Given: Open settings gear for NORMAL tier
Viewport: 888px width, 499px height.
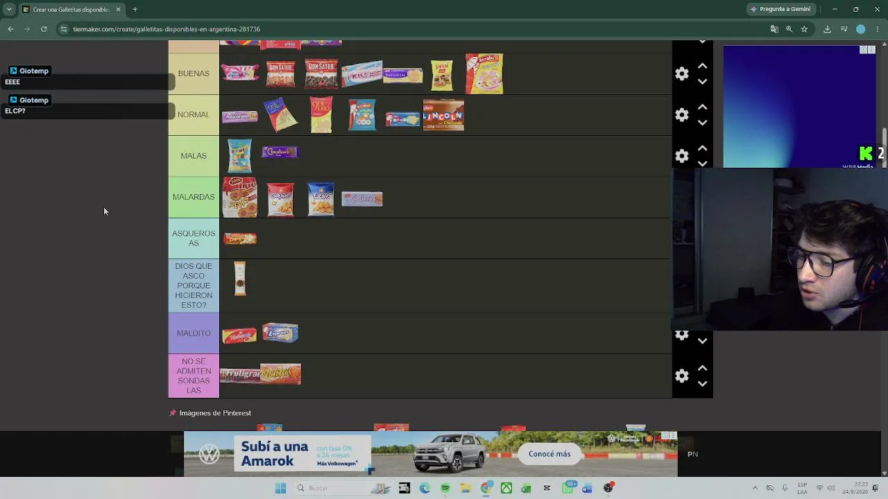Looking at the screenshot, I should [682, 114].
